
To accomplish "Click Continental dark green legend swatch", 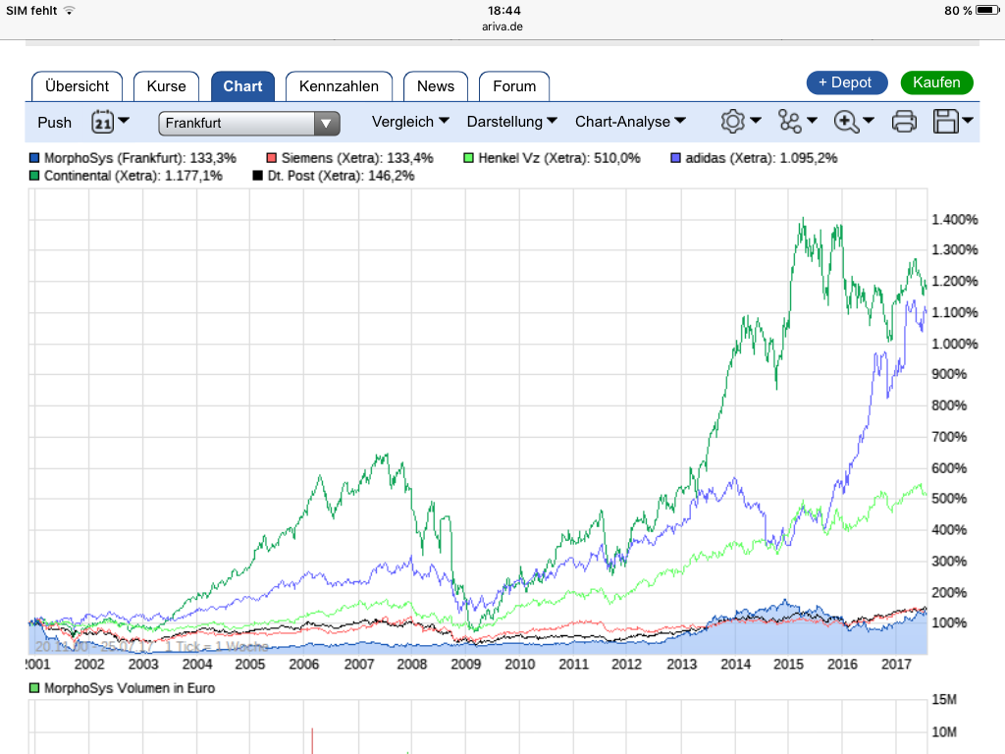I will point(34,176).
